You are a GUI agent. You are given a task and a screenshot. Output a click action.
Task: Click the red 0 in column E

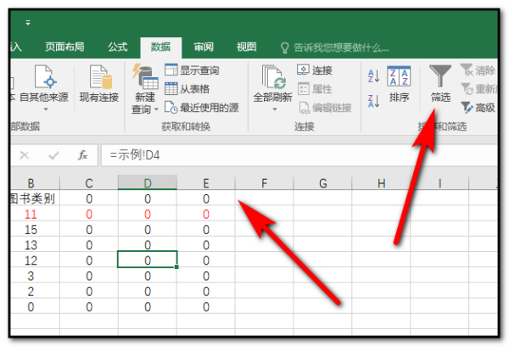[x=206, y=215]
